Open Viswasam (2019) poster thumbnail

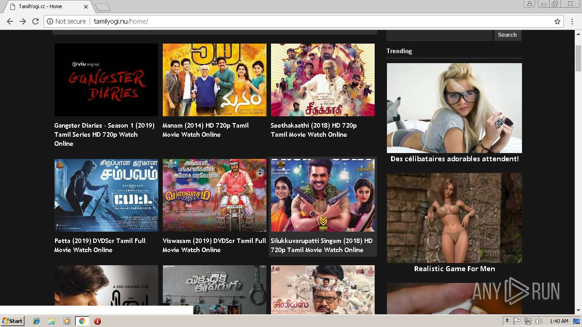(x=215, y=195)
